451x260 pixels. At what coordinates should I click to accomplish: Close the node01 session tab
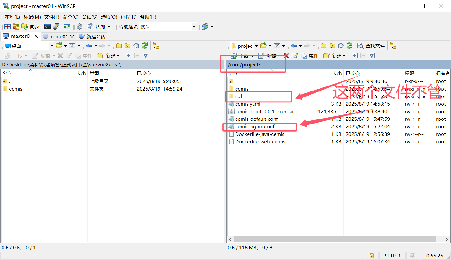[x=72, y=36]
